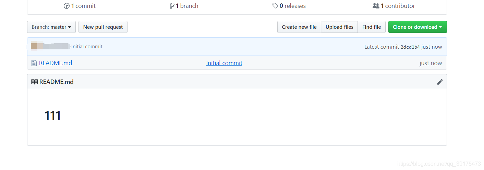
Task: Click Create new file button
Action: [x=299, y=27]
